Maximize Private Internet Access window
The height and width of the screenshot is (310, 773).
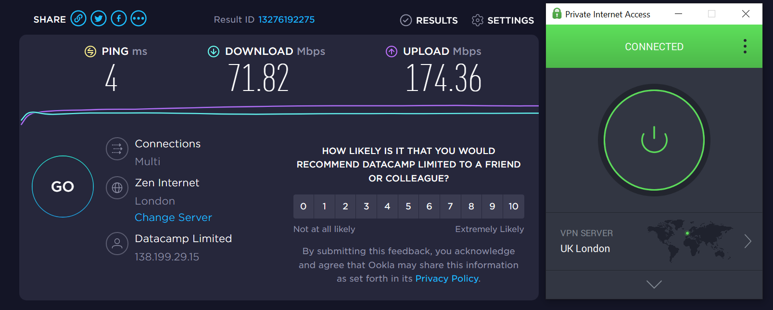click(x=712, y=14)
